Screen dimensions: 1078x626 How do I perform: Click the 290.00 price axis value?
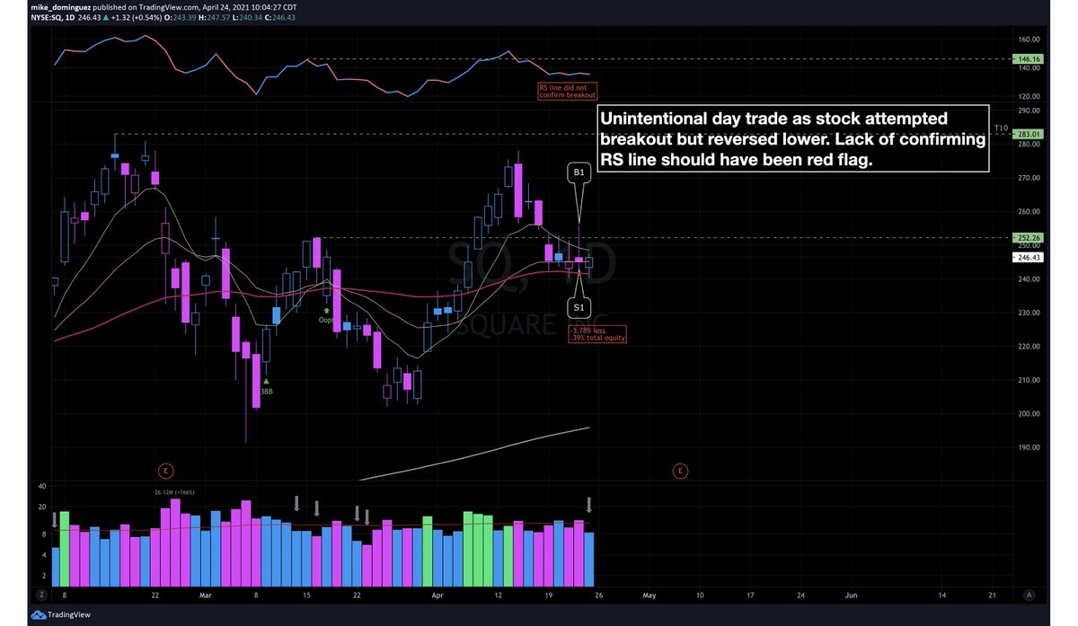tap(1029, 110)
